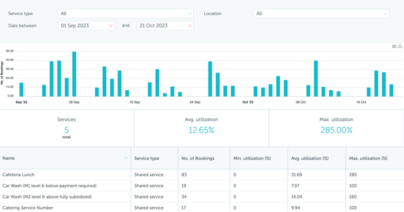This screenshot has width=404, height=212.
Task: Click max utilization 160 cell
Action: click(353, 197)
